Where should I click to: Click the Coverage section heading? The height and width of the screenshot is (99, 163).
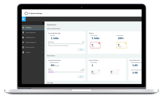(50, 83)
